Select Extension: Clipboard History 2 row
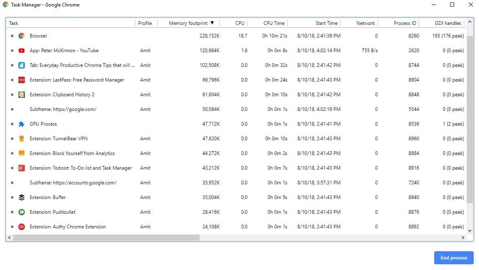The height and width of the screenshot is (270, 479). pos(236,95)
